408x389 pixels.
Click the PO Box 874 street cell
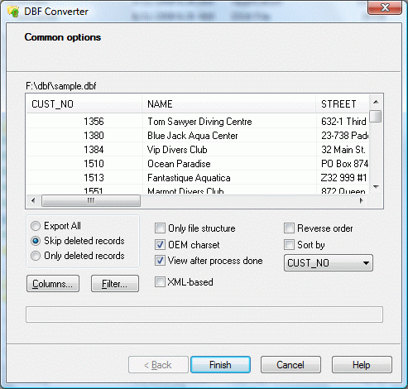point(343,164)
